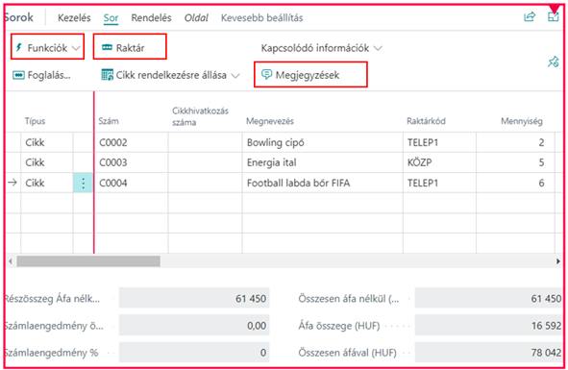The width and height of the screenshot is (568, 370).
Task: Click Részösszeg Áfa nélkül value field
Action: pyautogui.click(x=194, y=298)
